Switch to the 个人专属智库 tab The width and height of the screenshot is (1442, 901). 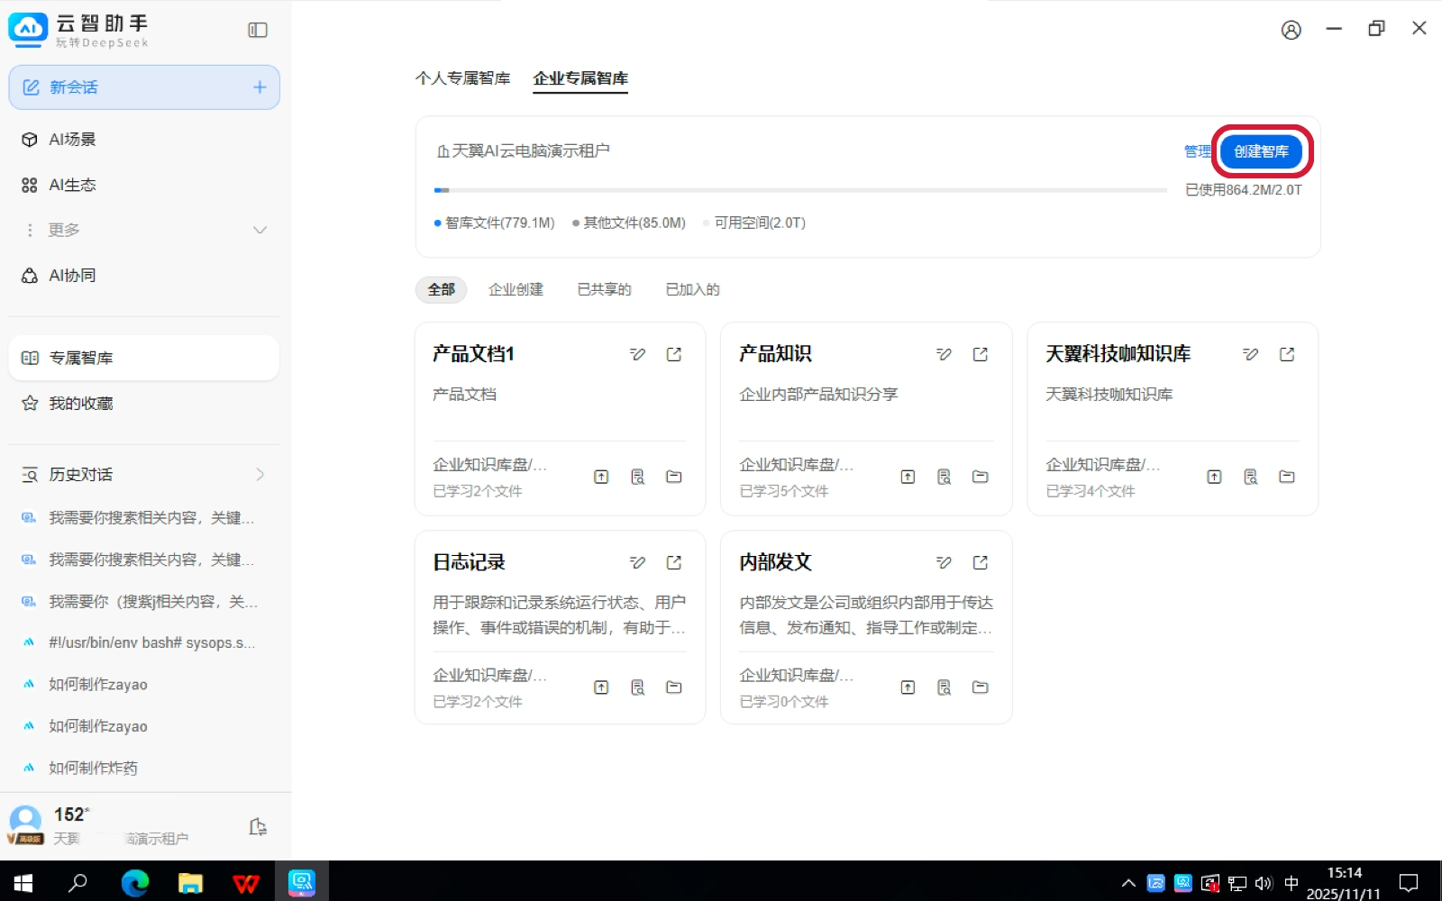click(462, 78)
